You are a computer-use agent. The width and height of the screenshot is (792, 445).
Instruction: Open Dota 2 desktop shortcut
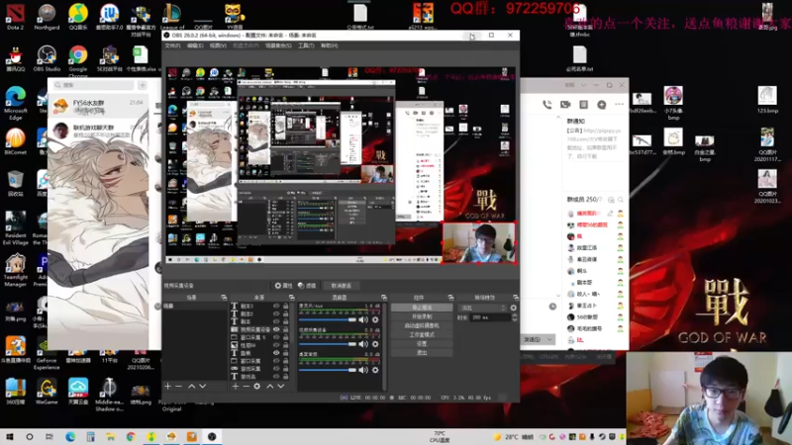15,17
